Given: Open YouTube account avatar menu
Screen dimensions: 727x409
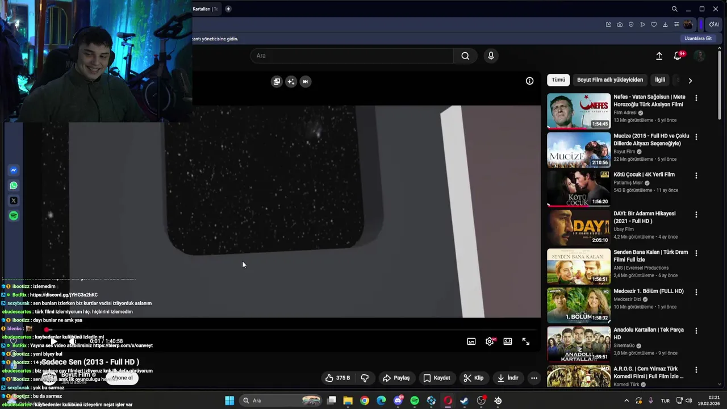Looking at the screenshot, I should 700,56.
